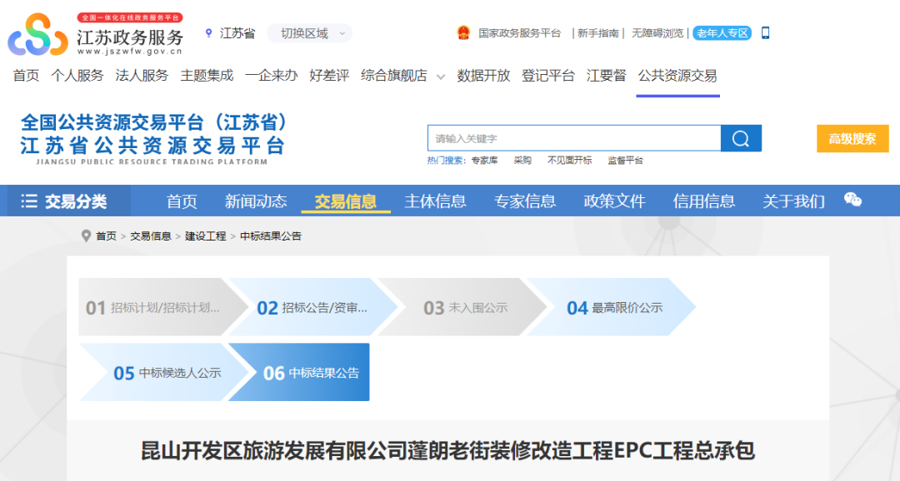Enable the 老年人专区 mode button
The width and height of the screenshot is (900, 481).
(722, 33)
